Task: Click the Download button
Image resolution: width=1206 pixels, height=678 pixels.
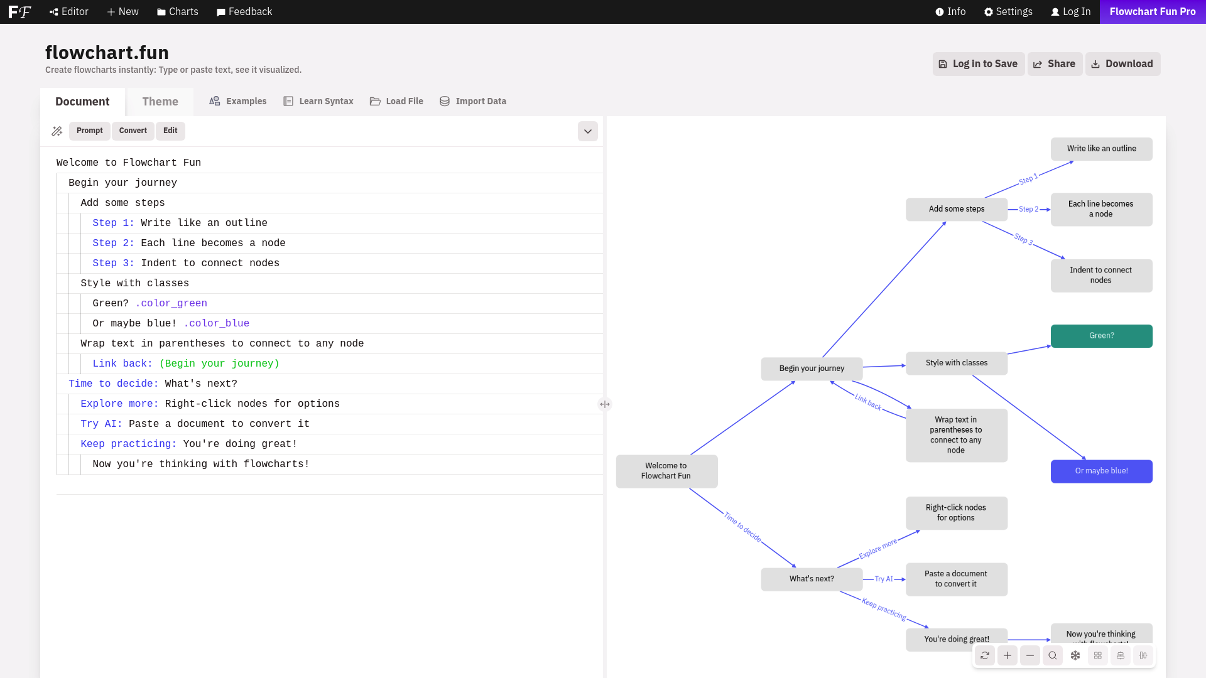Action: (x=1122, y=64)
